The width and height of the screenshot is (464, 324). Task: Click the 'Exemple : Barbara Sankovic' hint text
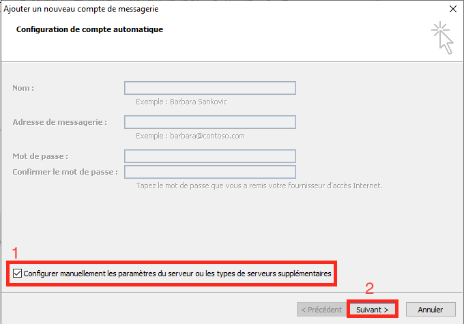click(181, 102)
